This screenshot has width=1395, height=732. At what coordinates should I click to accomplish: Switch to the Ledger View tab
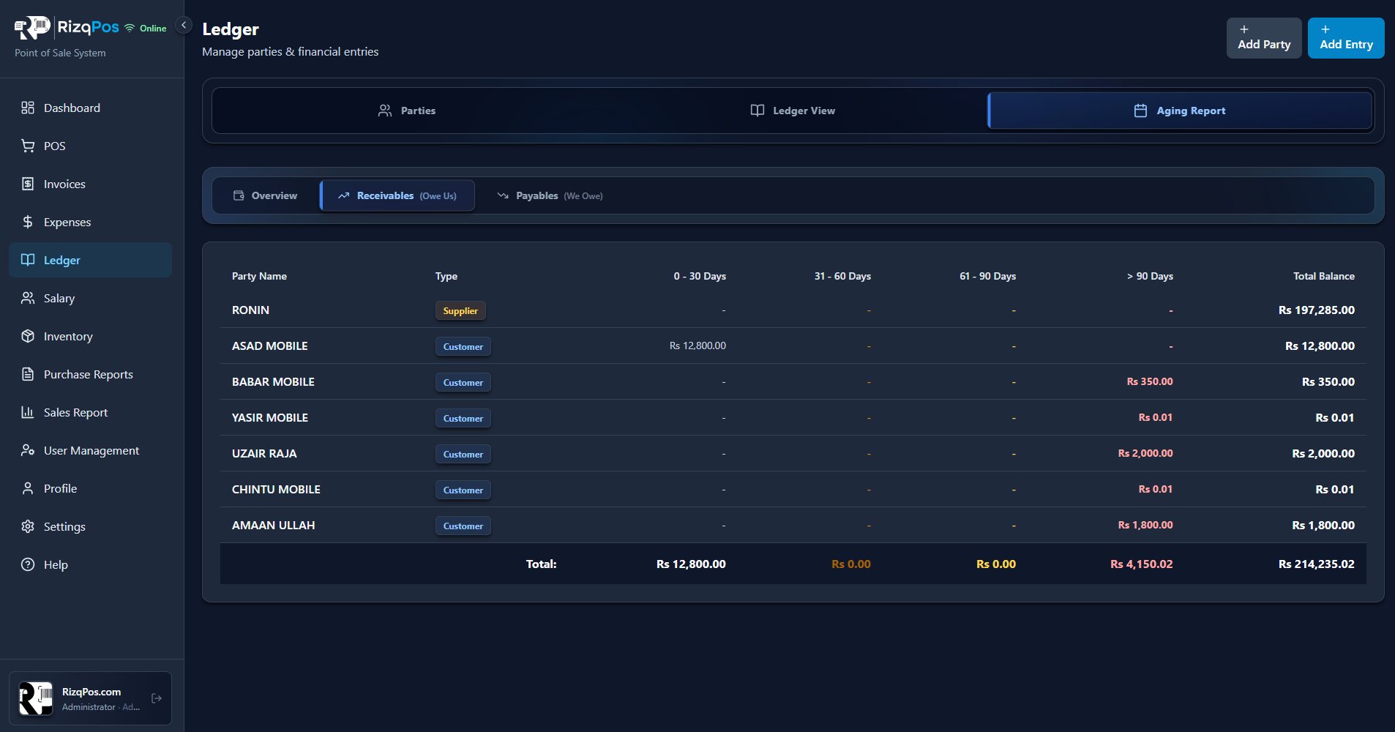[x=793, y=111]
